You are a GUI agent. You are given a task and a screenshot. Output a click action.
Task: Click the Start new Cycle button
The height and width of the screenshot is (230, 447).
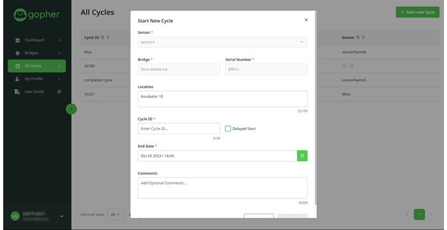click(x=417, y=12)
